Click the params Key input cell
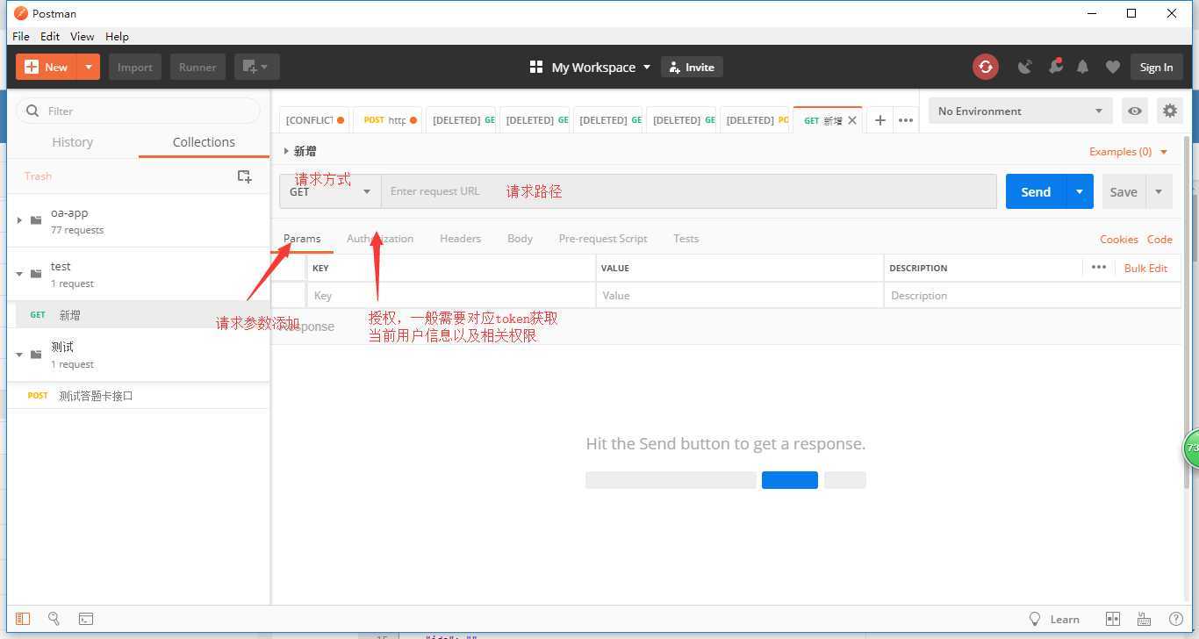Screen dimensions: 1199x639 [451, 296]
